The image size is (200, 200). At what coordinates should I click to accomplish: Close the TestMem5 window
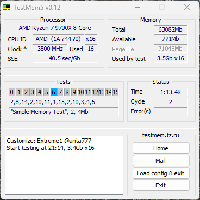click(187, 8)
